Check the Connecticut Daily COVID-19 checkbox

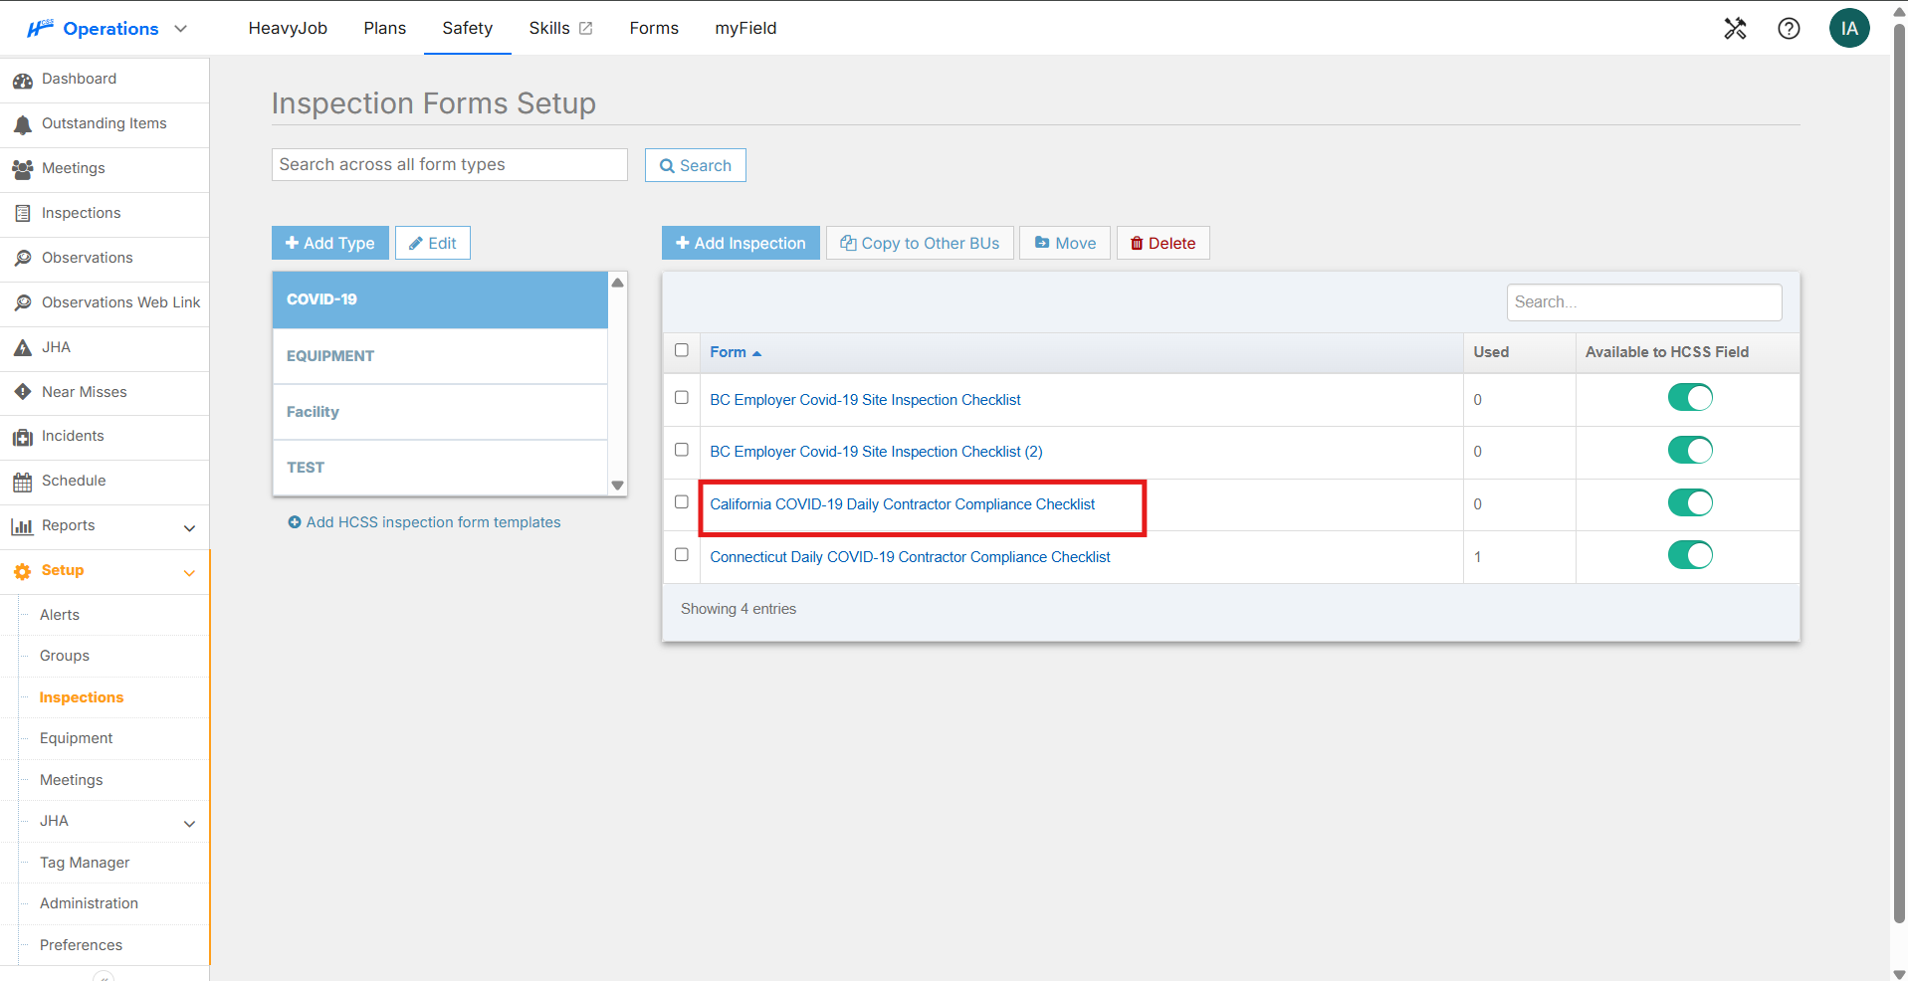(x=682, y=555)
